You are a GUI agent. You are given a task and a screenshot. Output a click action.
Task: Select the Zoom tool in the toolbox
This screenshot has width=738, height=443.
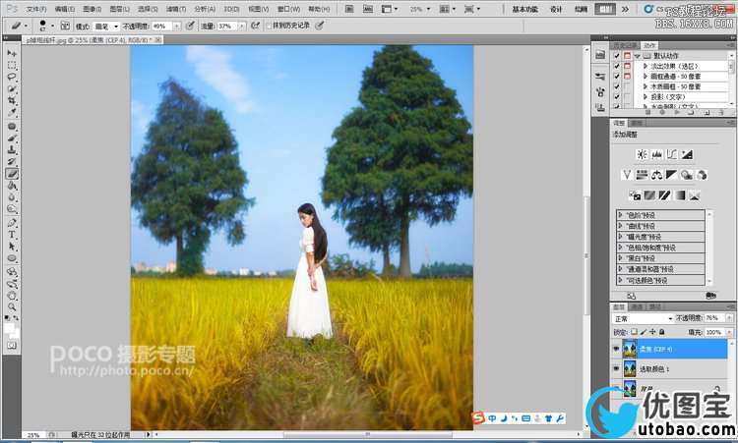point(12,307)
